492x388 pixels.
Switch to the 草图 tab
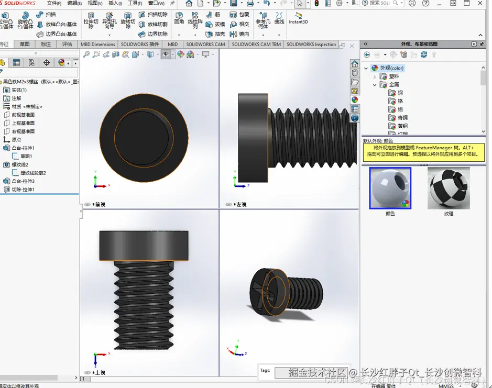[x=25, y=44]
